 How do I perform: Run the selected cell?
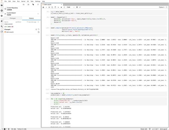click(x=58, y=7)
